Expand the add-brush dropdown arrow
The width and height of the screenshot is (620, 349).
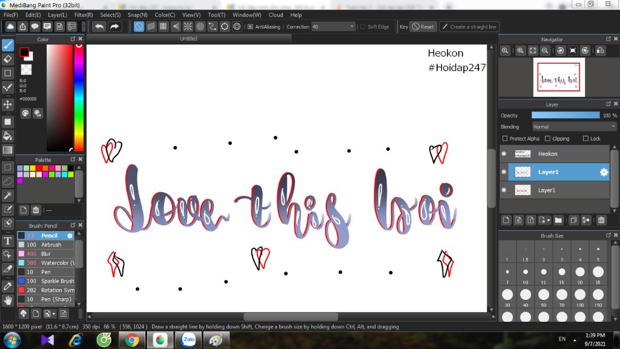coord(54,314)
